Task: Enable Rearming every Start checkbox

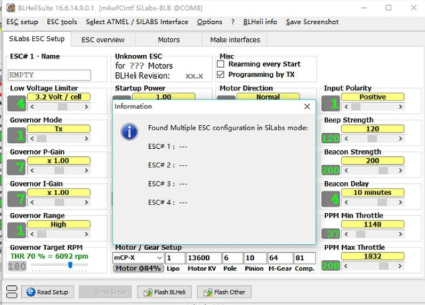Action: pyautogui.click(x=221, y=65)
